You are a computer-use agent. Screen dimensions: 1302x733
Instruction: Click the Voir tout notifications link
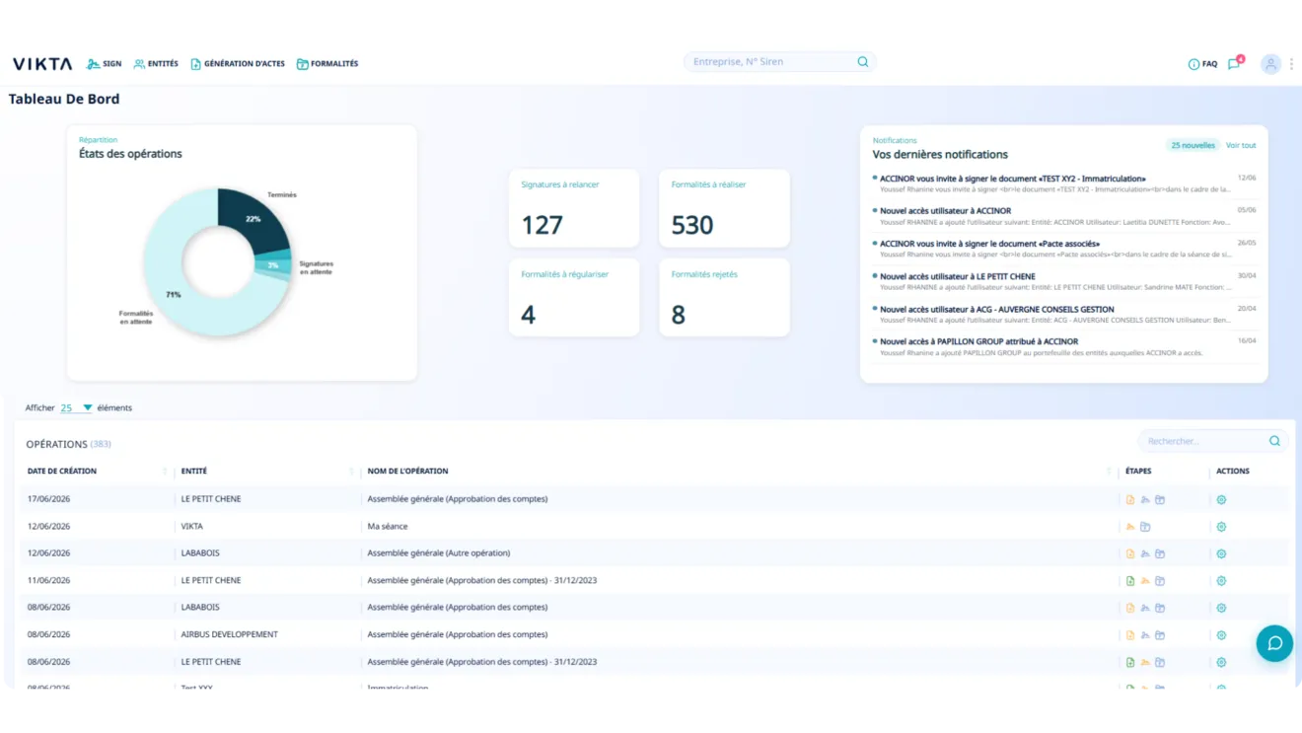pos(1241,145)
